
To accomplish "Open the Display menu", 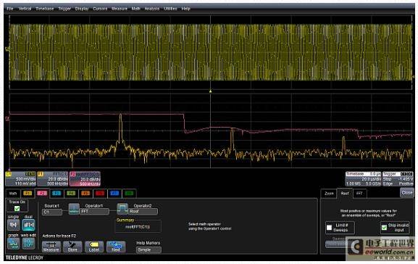I will [82, 9].
